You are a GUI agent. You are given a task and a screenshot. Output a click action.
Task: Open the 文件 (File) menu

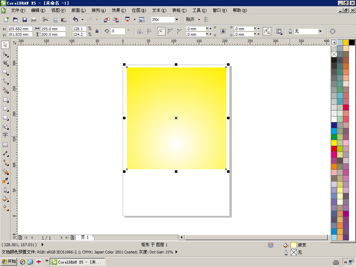[18, 10]
